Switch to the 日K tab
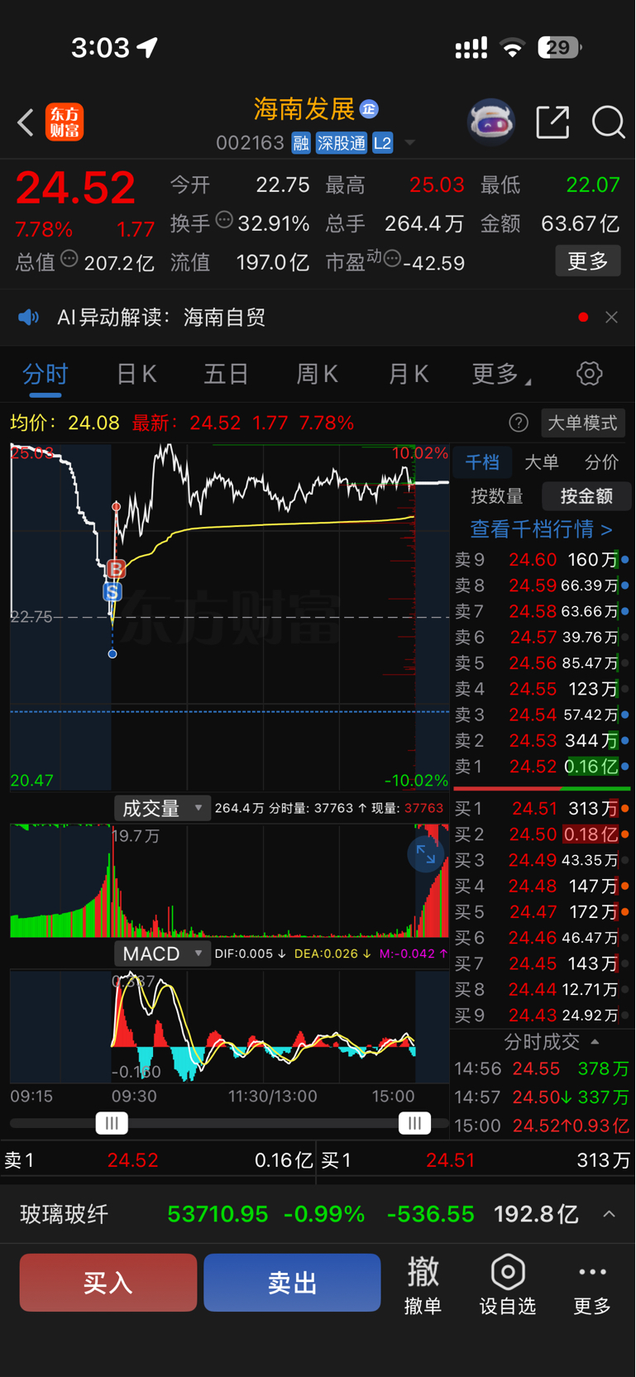 coord(136,375)
